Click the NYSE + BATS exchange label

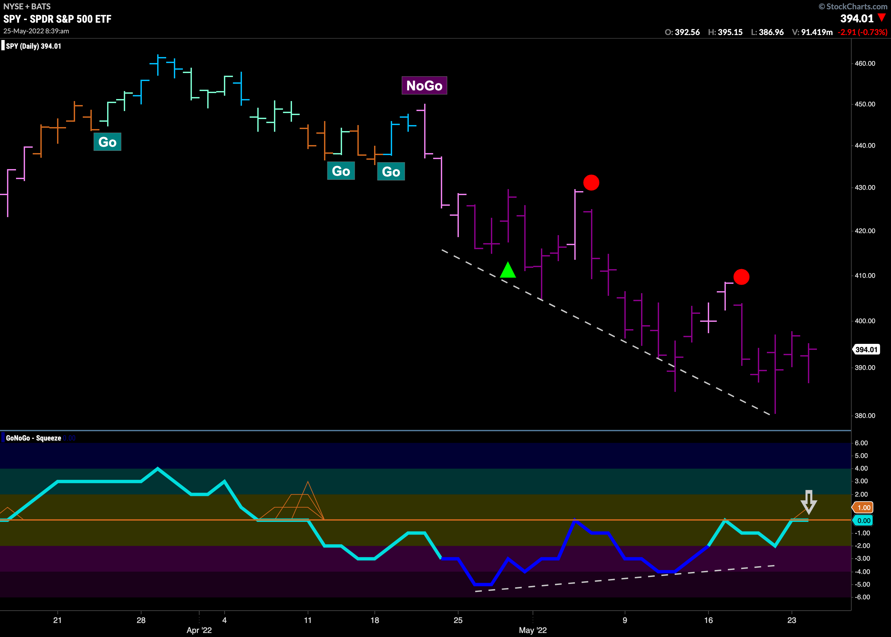tap(27, 6)
